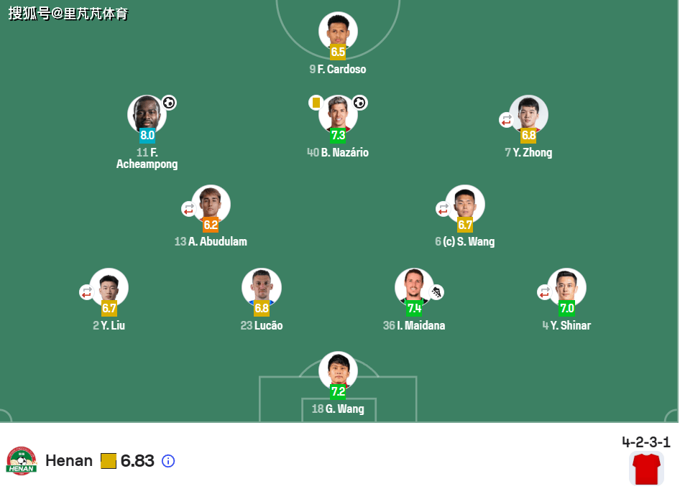Click F. Acheampong's 8.0 rating badge
Screen dimensions: 680x499
tap(147, 135)
